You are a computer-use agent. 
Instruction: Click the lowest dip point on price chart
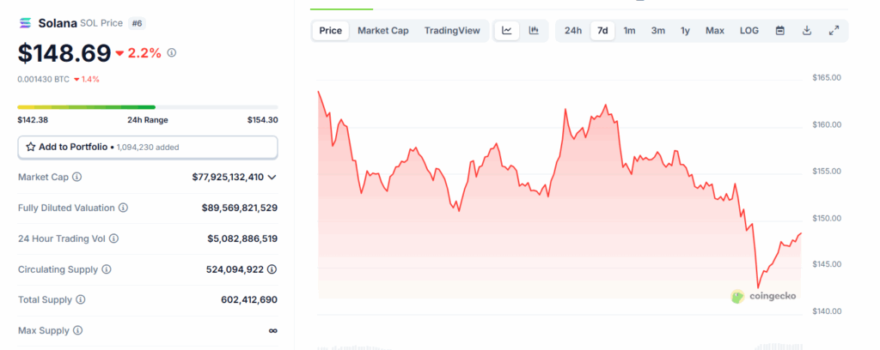pos(758,287)
